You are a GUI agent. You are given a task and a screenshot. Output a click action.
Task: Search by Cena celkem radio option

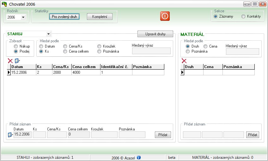[65, 51]
